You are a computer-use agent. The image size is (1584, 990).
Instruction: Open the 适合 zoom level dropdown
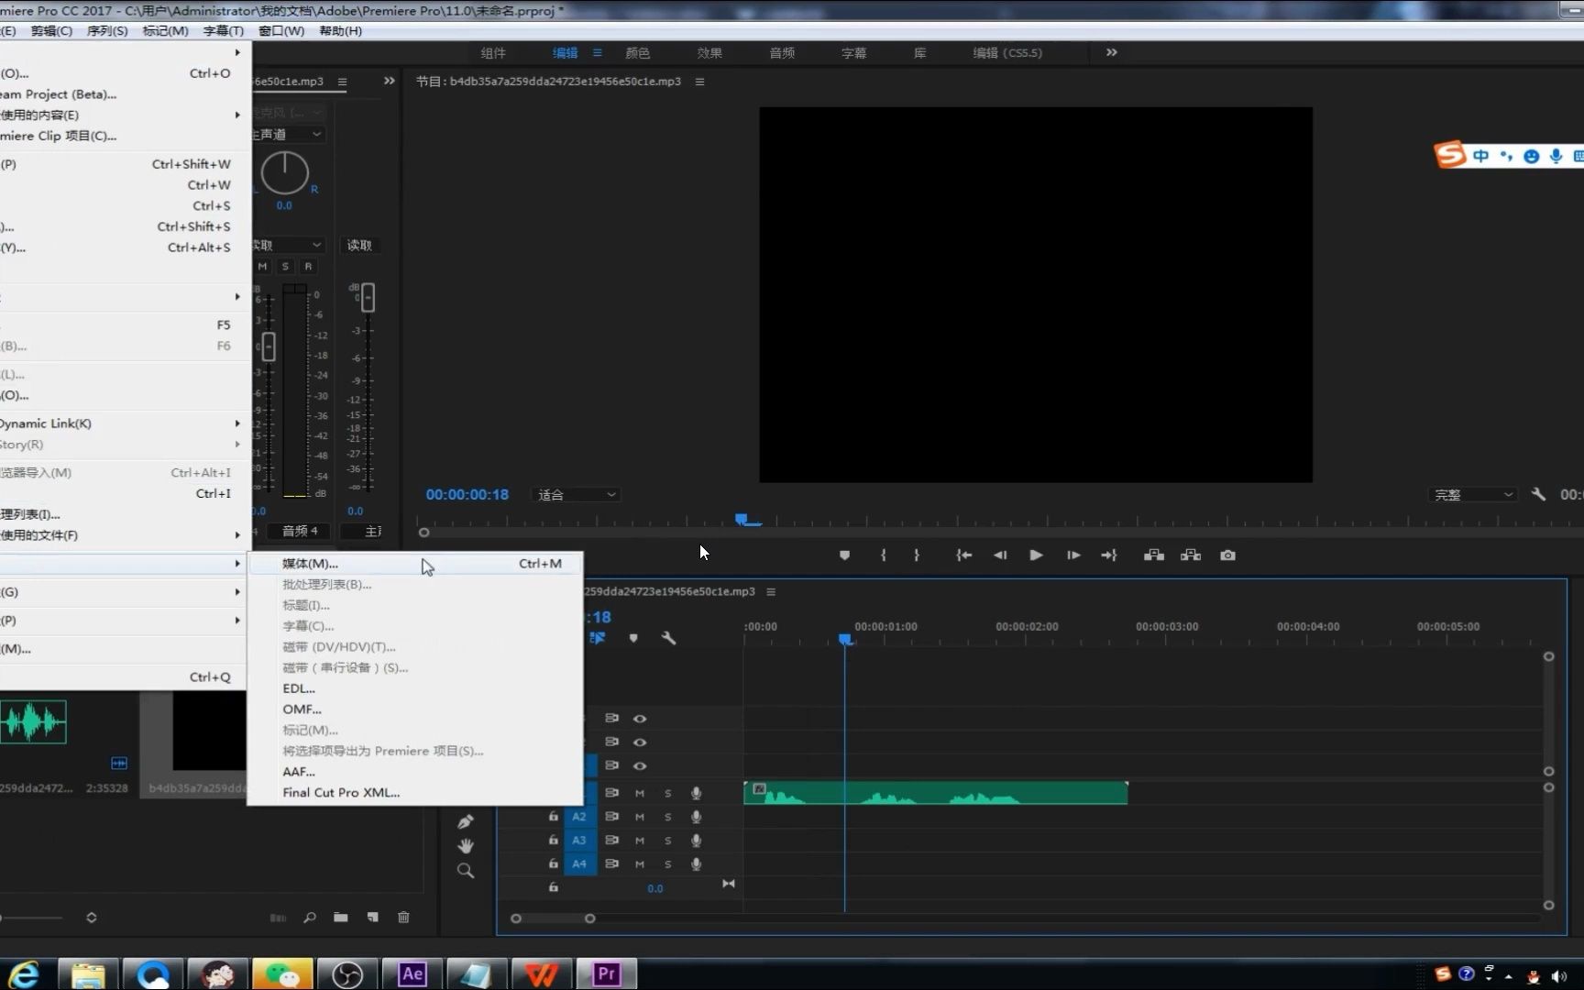(576, 495)
